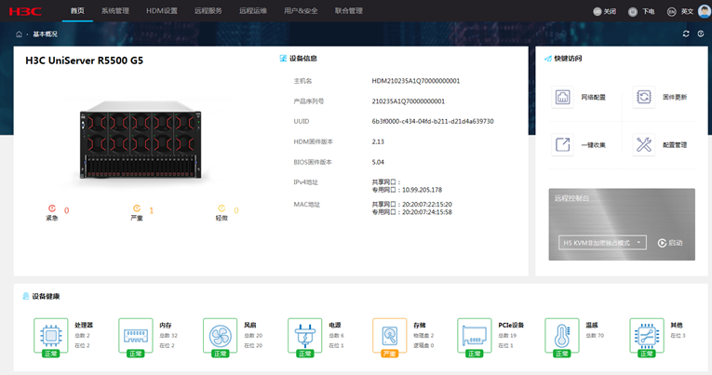Click the 一键收集 quick access link
Image resolution: width=712 pixels, height=375 pixels.
(x=594, y=145)
